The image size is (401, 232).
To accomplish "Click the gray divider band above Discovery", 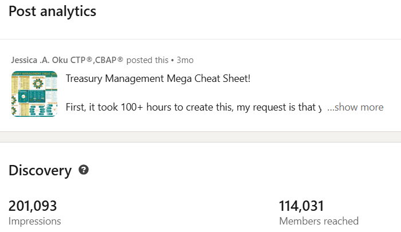I will [x=200, y=137].
